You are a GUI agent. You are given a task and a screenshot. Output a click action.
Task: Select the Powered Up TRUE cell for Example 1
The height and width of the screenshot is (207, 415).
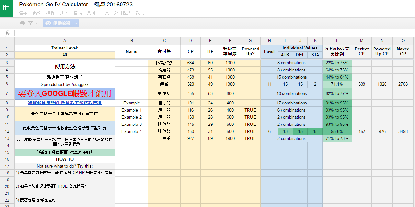tap(250, 110)
